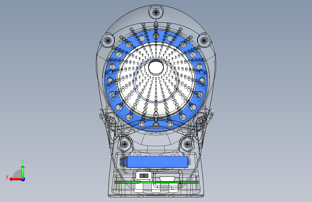The width and height of the screenshot is (312, 202).
Task: Select the wide white port connector beside two-pin socket
Action: coord(167,179)
